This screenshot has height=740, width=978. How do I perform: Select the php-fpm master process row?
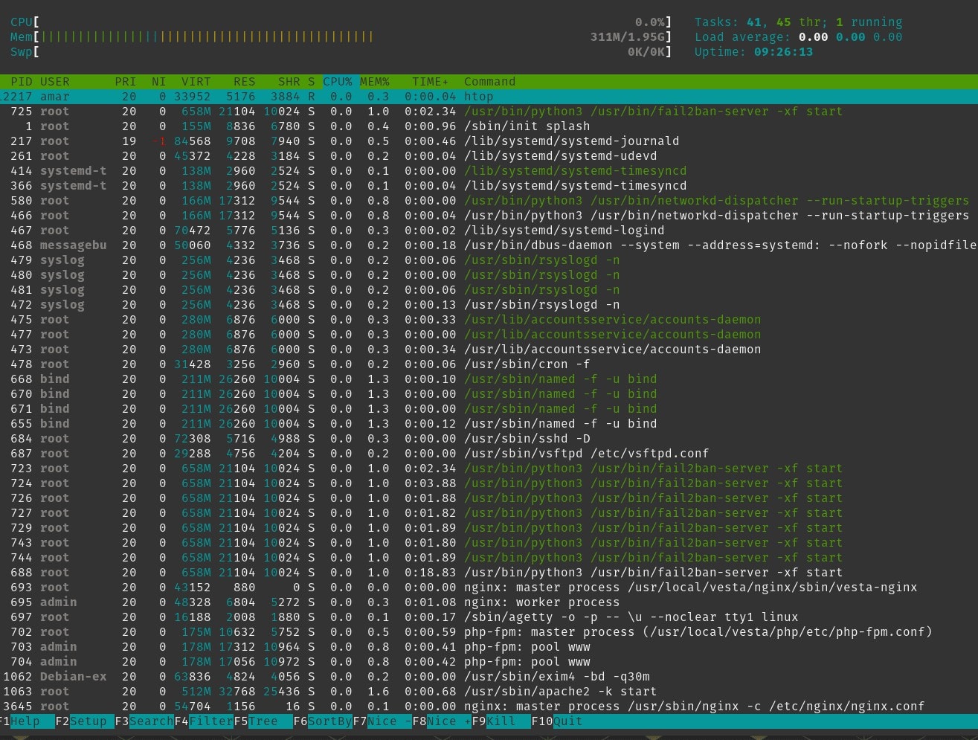489,632
